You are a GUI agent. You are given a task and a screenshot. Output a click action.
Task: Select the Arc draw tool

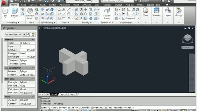tap(69, 10)
